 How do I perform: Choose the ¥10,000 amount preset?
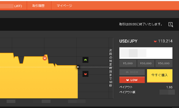[x=146, y=63]
